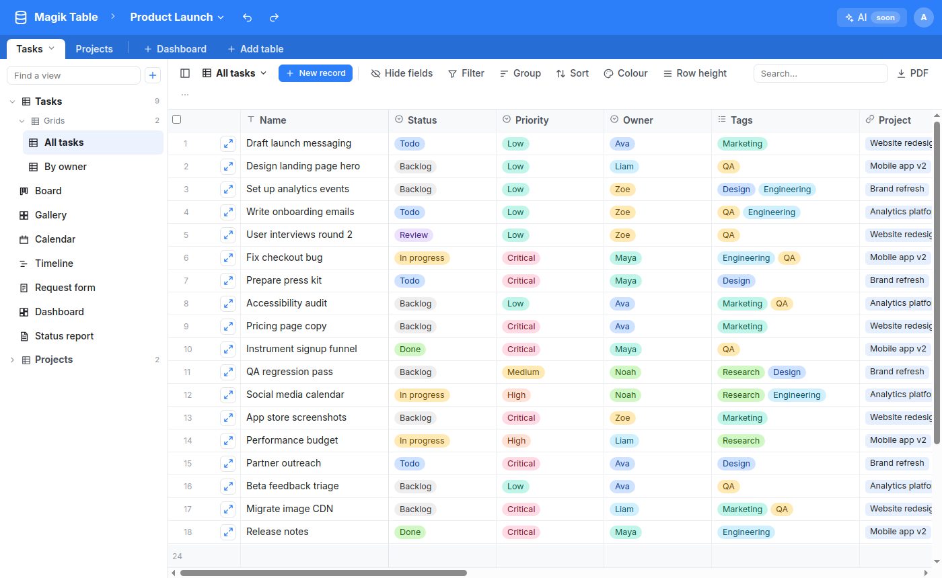Open the All tasks view dropdown

pyautogui.click(x=235, y=73)
